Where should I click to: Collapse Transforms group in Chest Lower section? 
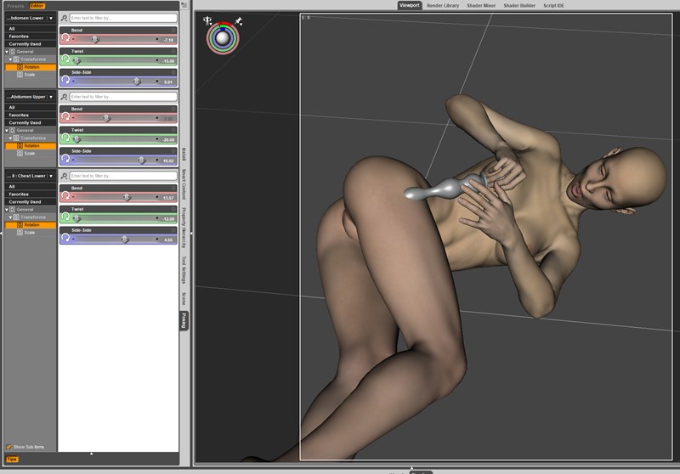(10, 217)
